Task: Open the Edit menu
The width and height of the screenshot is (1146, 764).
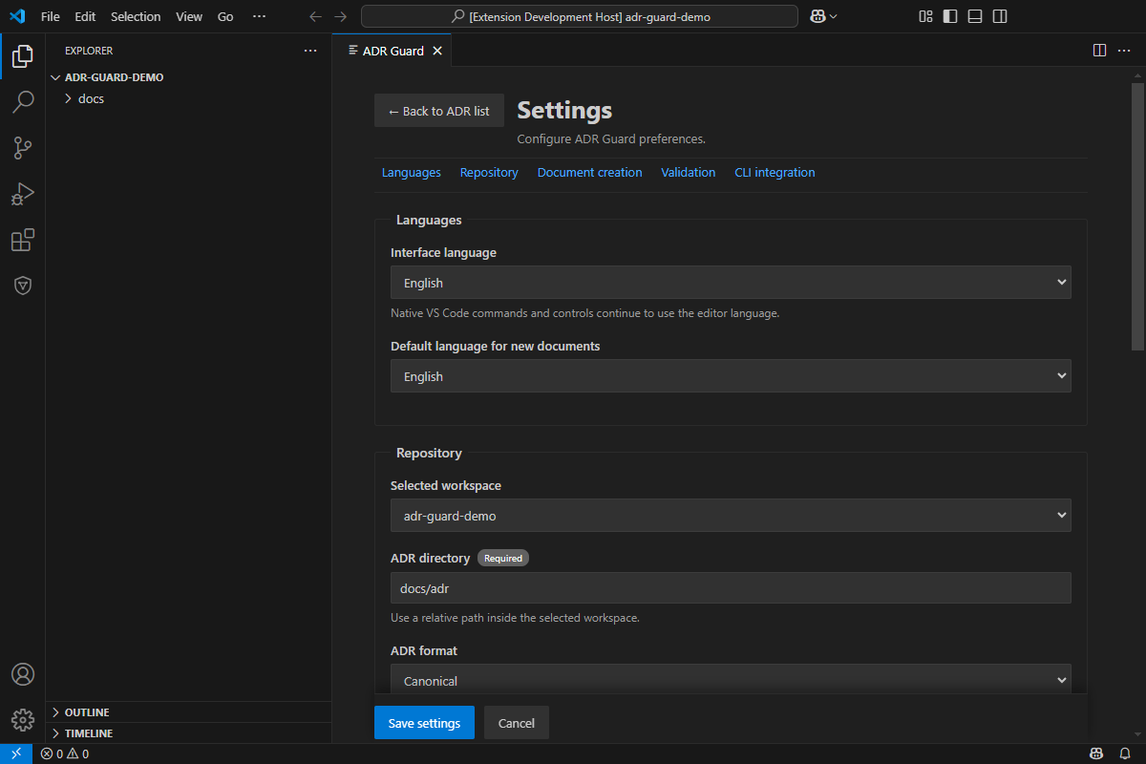Action: click(85, 16)
